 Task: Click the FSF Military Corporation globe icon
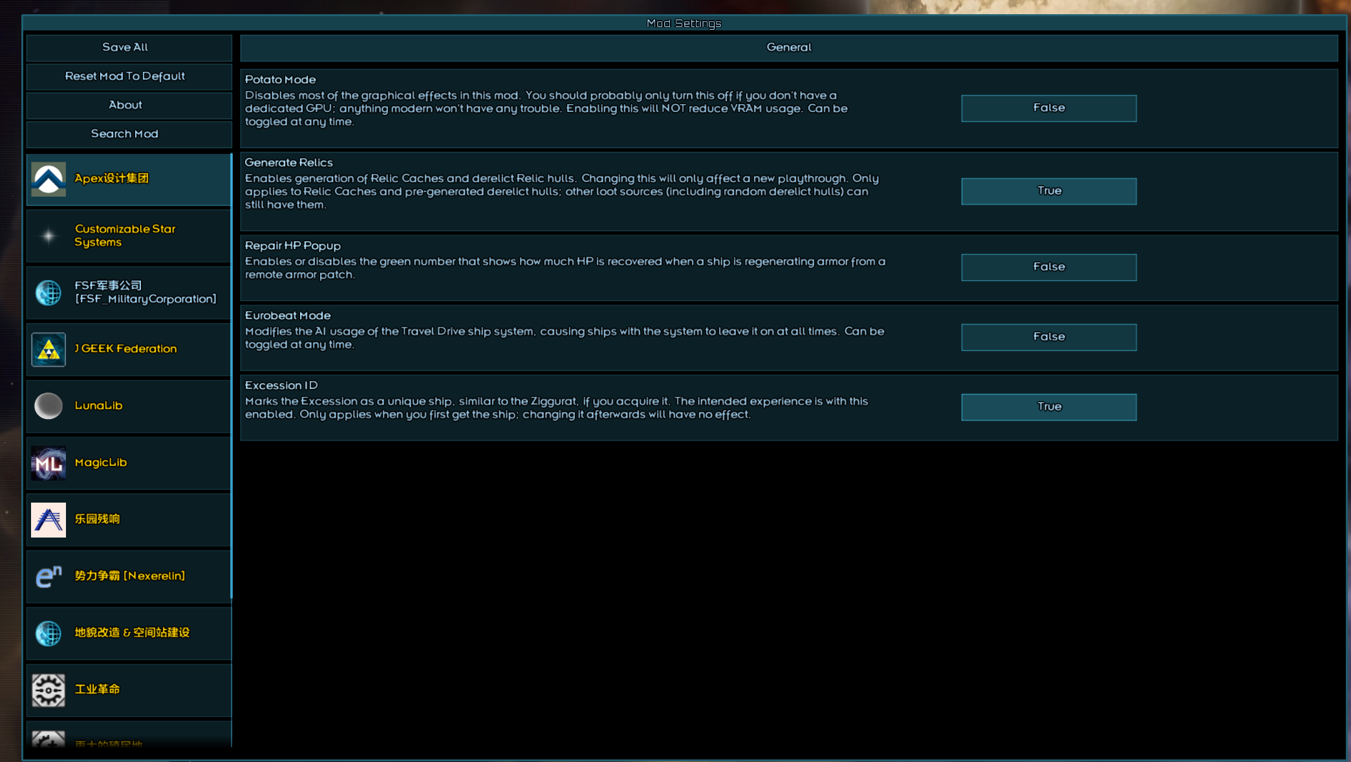coord(49,292)
